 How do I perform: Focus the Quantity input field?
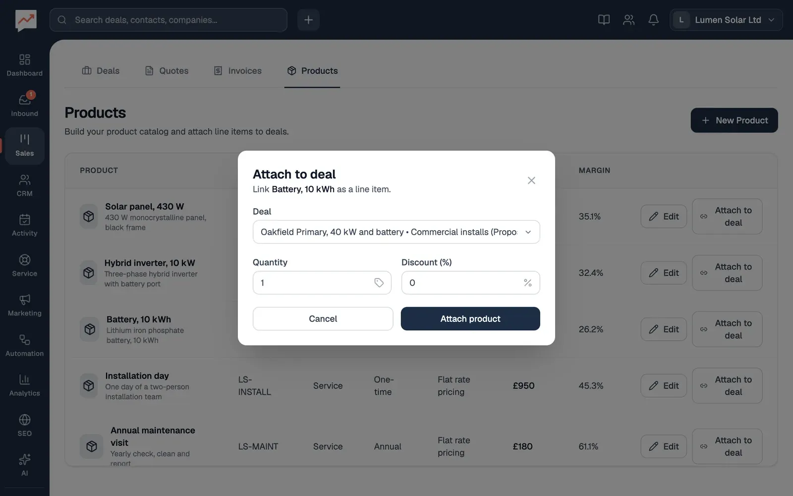click(x=322, y=283)
